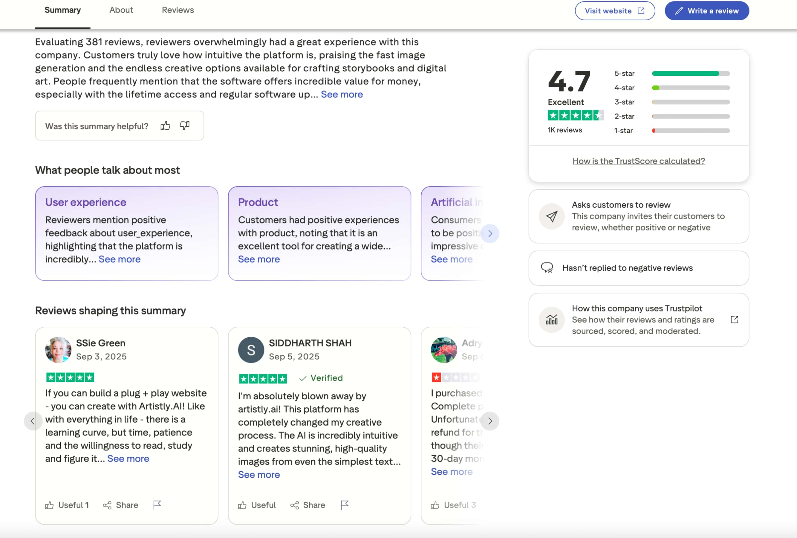797x538 pixels.
Task: Click the speech bubble icon for negative review replies
Action: [x=547, y=268]
